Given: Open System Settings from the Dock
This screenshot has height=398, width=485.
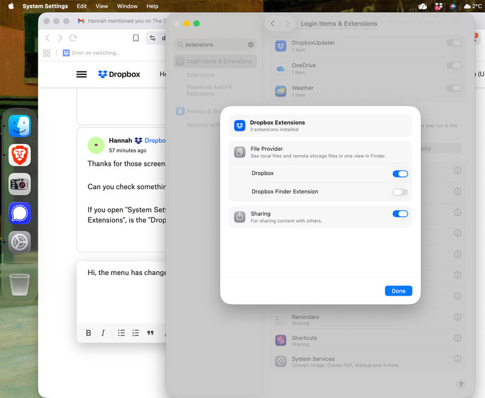Looking at the screenshot, I should [19, 242].
